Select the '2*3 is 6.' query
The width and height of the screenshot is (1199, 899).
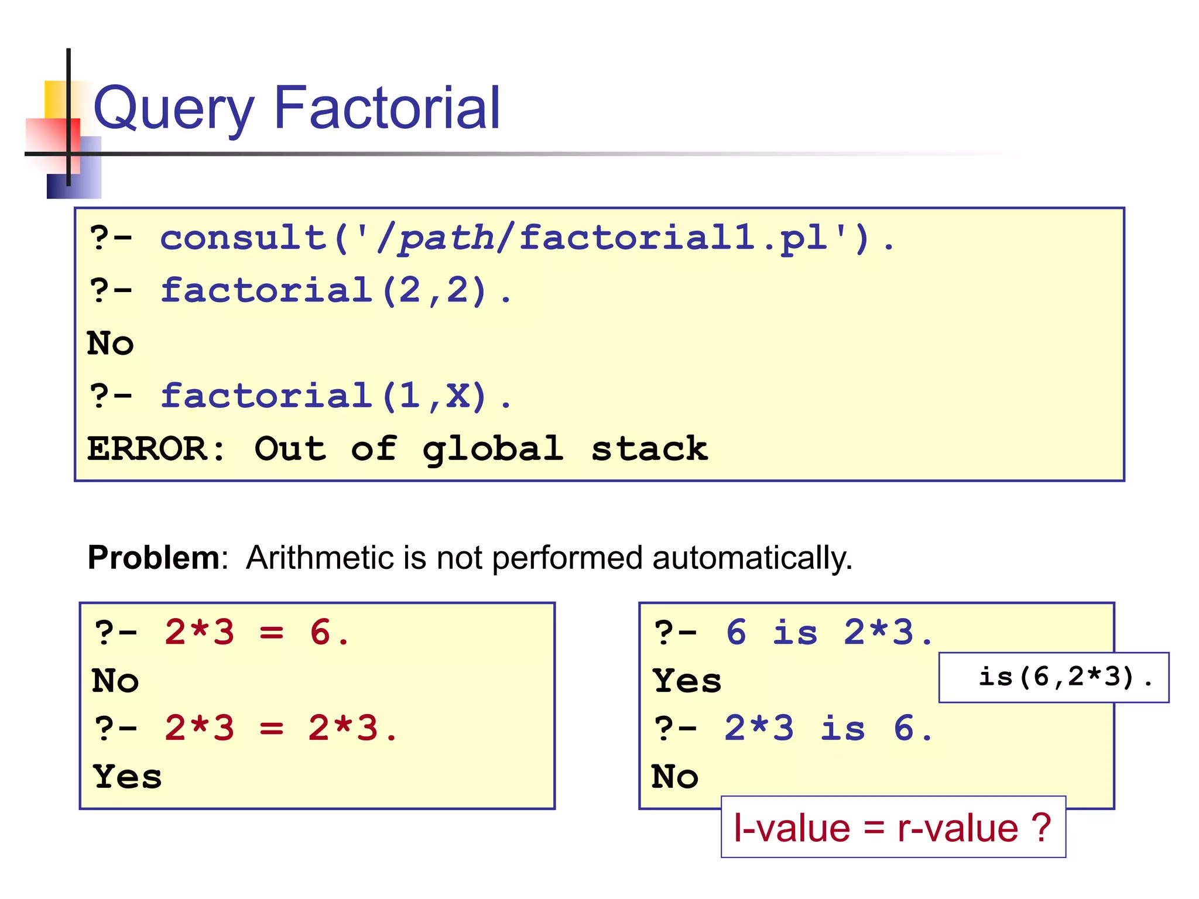pyautogui.click(x=793, y=728)
